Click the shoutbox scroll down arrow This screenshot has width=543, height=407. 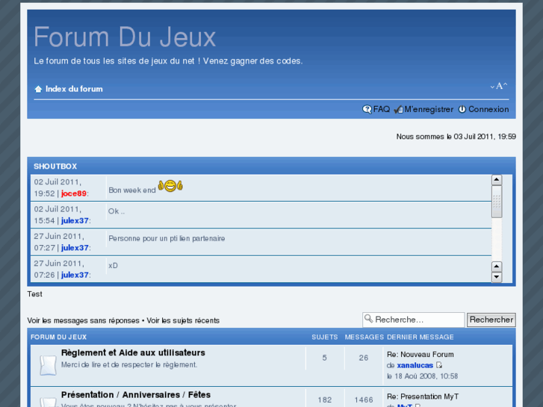pyautogui.click(x=497, y=277)
